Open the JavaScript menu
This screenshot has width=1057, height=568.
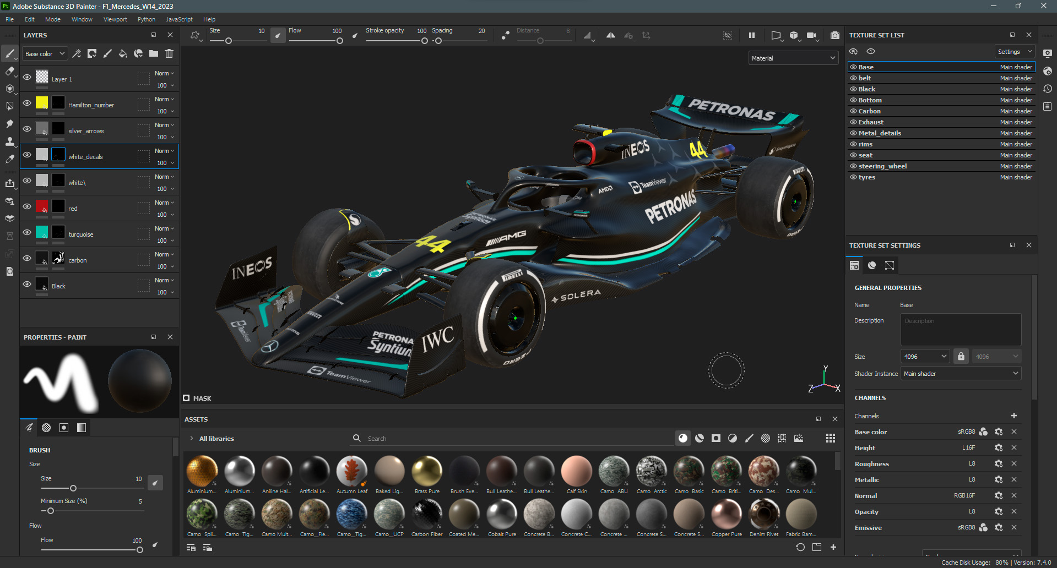(x=180, y=19)
